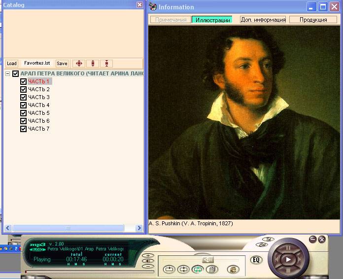Click the Cat catalog oval button on the player
343x279 pixels.
[x=262, y=244]
